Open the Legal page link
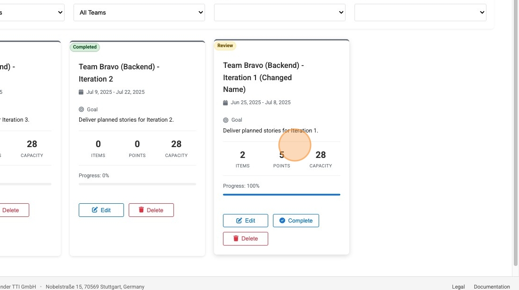519x290 pixels. click(x=458, y=286)
